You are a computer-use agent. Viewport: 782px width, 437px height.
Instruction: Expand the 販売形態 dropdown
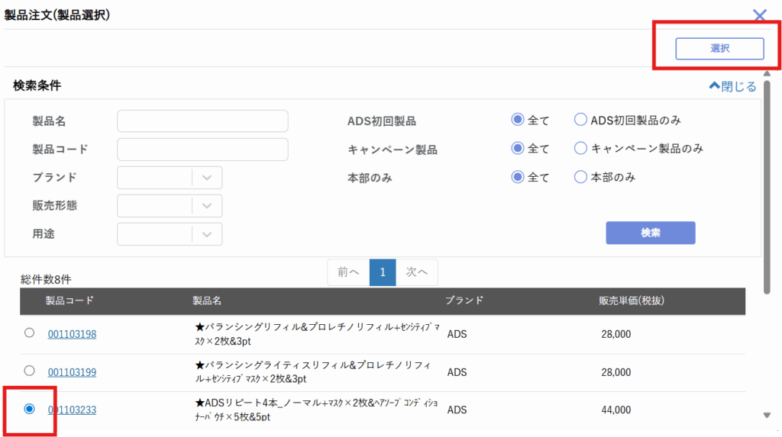tap(170, 206)
